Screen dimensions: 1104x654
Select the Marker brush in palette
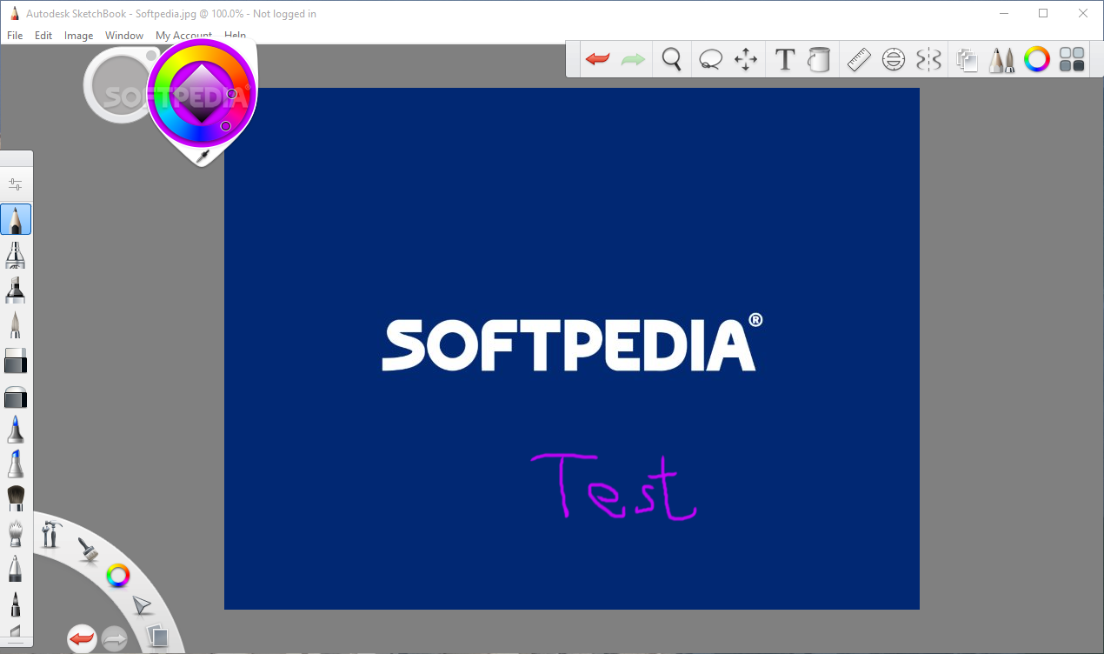point(16,290)
